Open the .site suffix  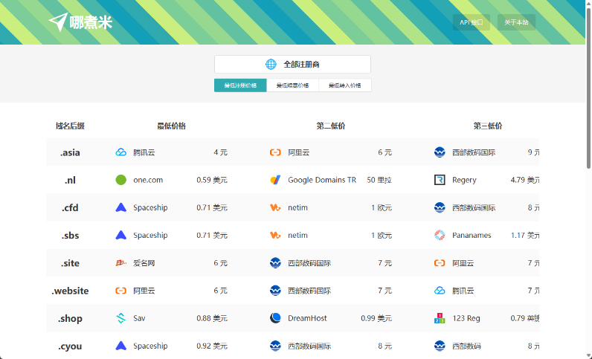pyautogui.click(x=70, y=263)
